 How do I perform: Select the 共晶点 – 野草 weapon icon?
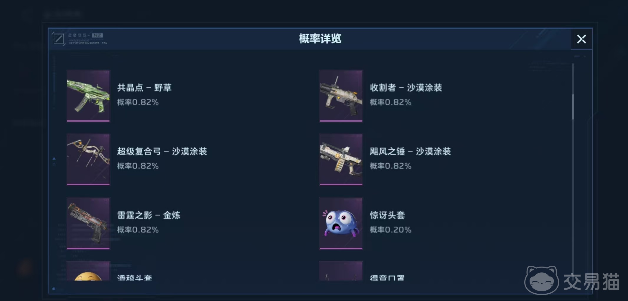point(88,96)
